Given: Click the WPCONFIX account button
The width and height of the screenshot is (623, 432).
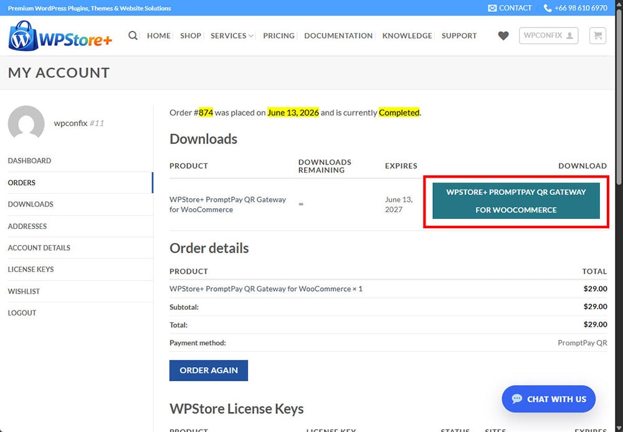Looking at the screenshot, I should tap(548, 36).
